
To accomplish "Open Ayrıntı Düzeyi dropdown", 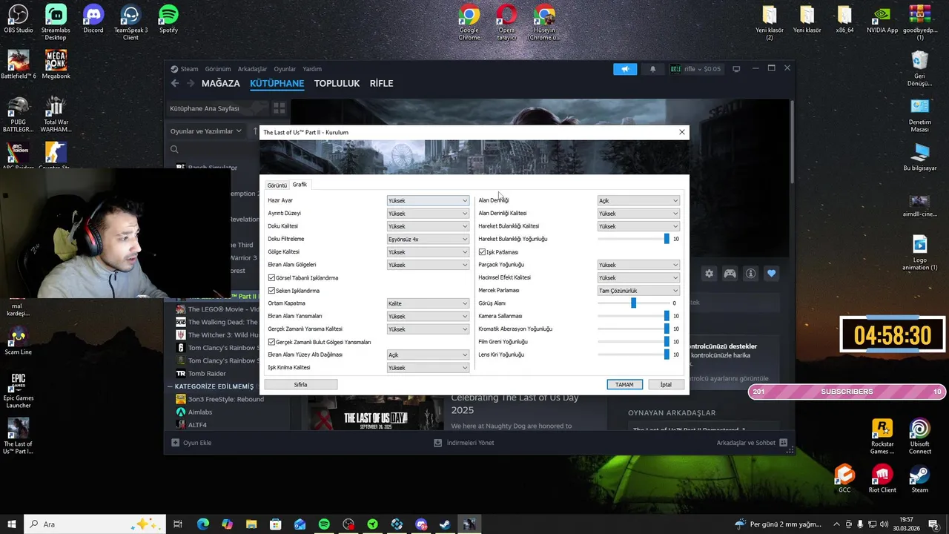I will pyautogui.click(x=428, y=214).
